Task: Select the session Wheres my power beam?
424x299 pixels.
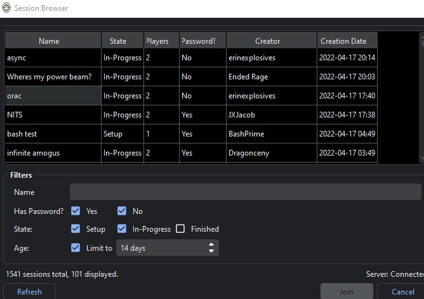Action: coord(53,77)
